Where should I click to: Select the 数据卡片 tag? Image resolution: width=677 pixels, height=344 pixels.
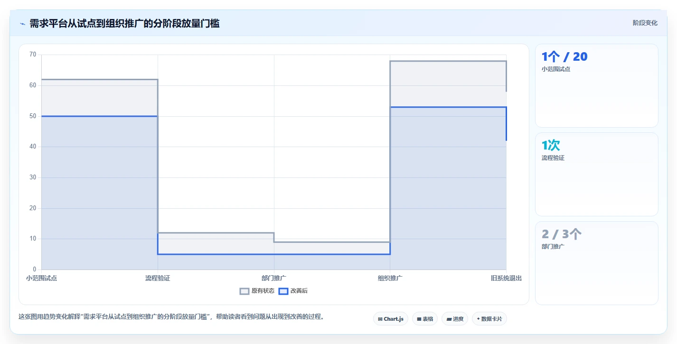tap(489, 319)
